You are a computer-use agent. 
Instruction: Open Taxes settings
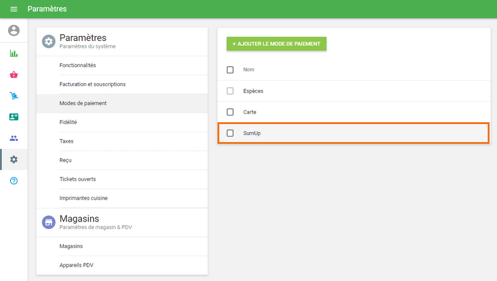(x=122, y=141)
